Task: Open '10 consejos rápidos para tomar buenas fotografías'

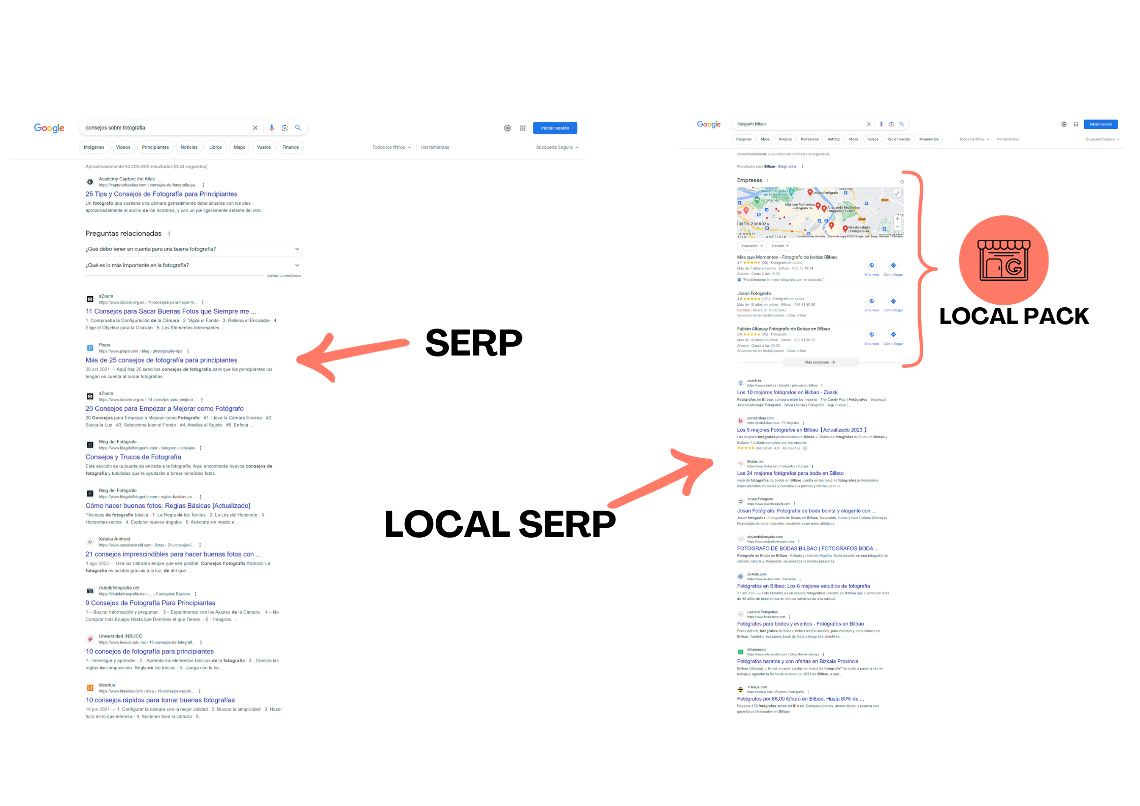Action: (x=160, y=700)
